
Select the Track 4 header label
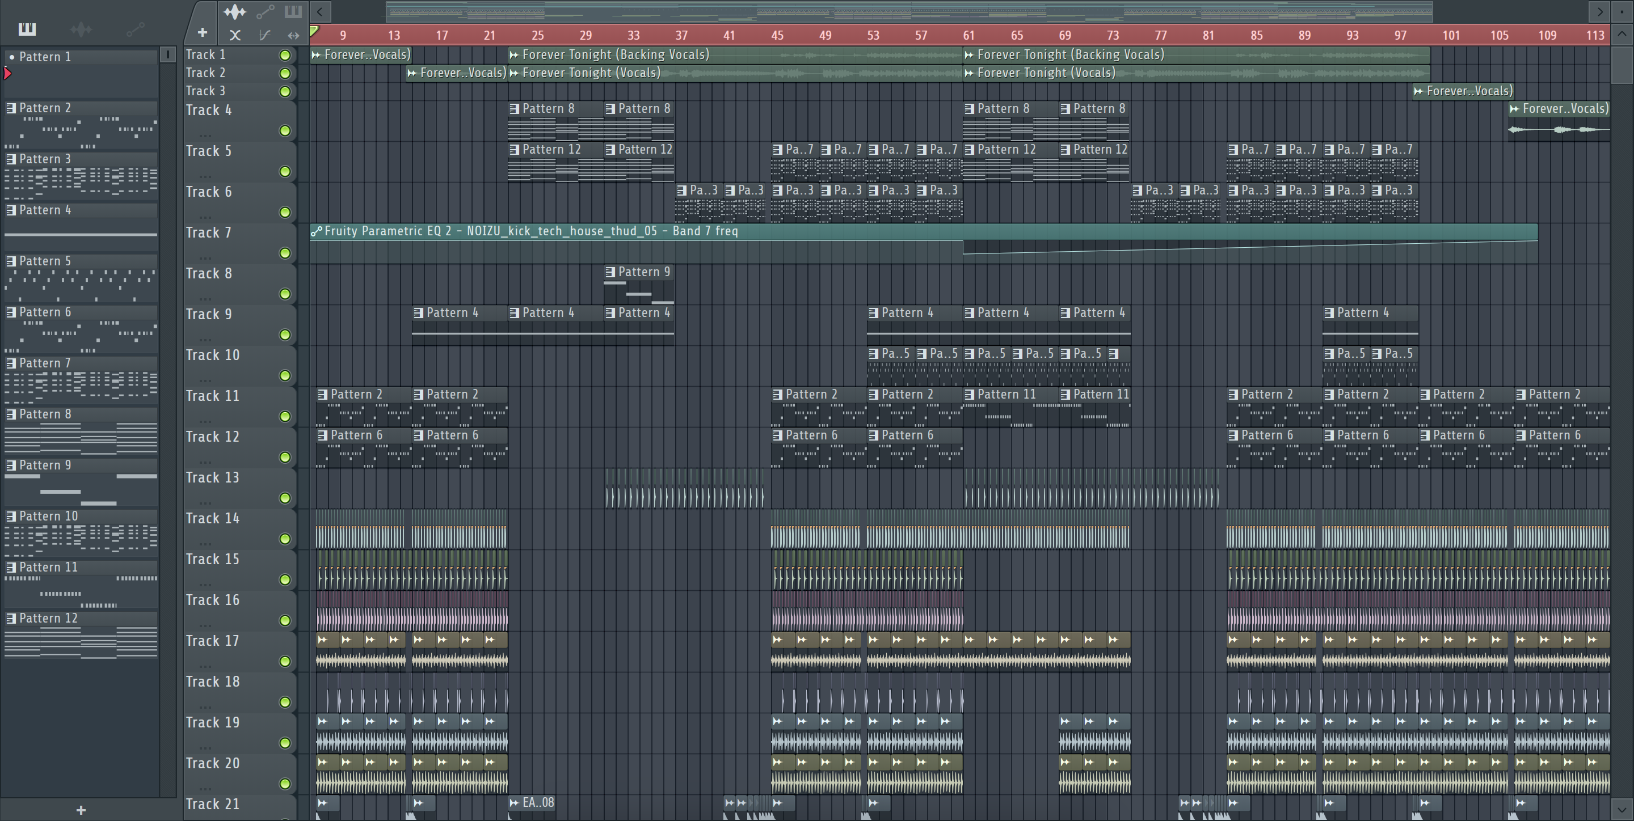click(209, 111)
